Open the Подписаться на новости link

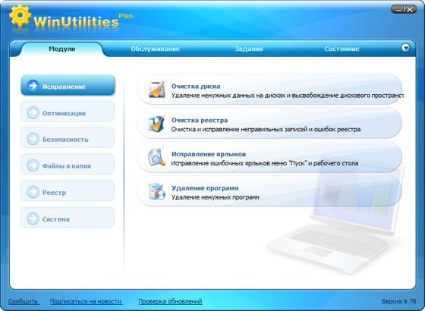[86, 301]
